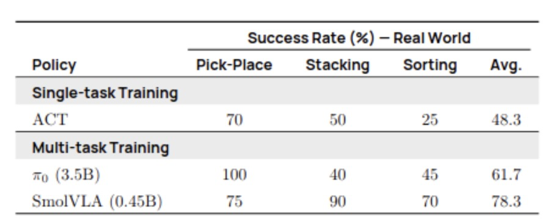Select the Sorting column header
Screen dimensions: 555x223
[x=430, y=65]
